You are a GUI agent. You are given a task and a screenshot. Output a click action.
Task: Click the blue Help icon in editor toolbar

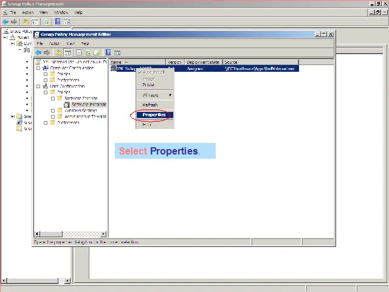click(x=108, y=53)
